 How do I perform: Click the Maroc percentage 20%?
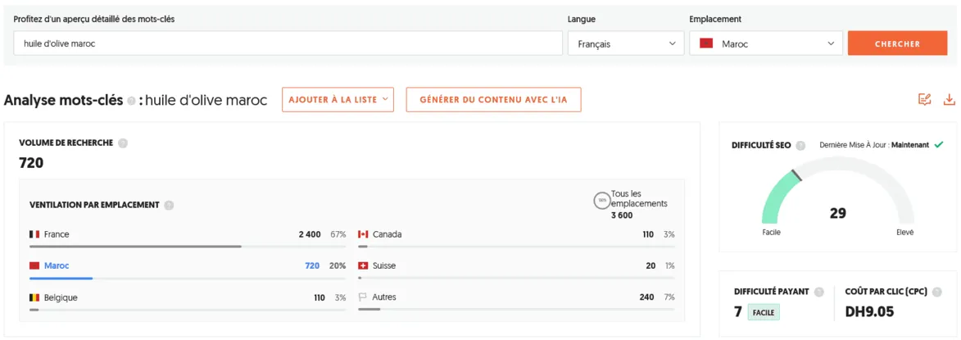[x=338, y=266]
